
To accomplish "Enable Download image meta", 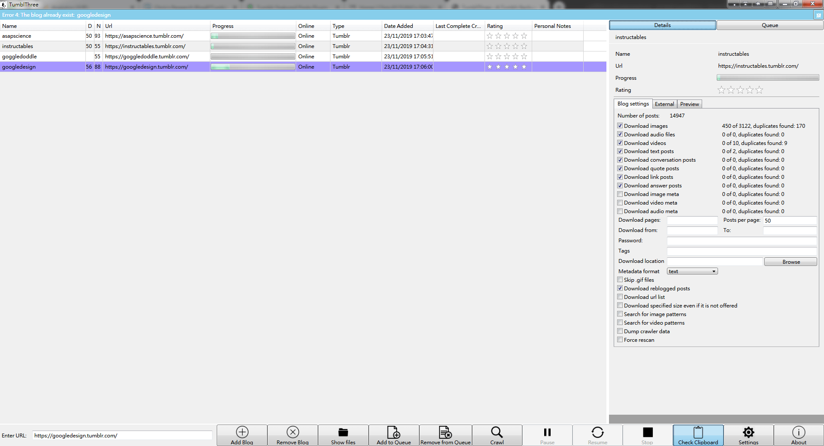I will 620,194.
